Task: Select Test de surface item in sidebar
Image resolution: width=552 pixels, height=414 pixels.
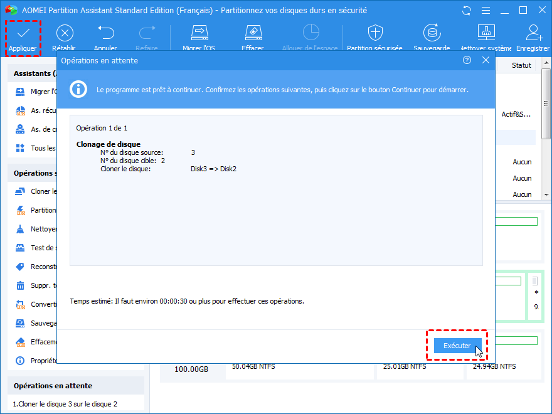Action: 36,248
